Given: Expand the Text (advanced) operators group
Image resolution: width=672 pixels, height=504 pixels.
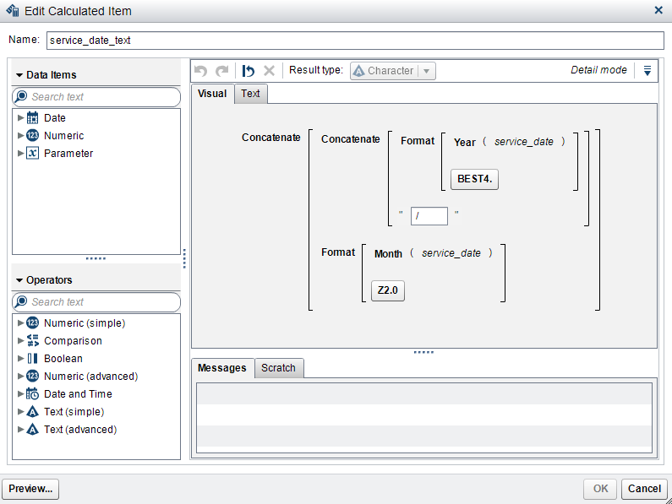Looking at the screenshot, I should (20, 430).
